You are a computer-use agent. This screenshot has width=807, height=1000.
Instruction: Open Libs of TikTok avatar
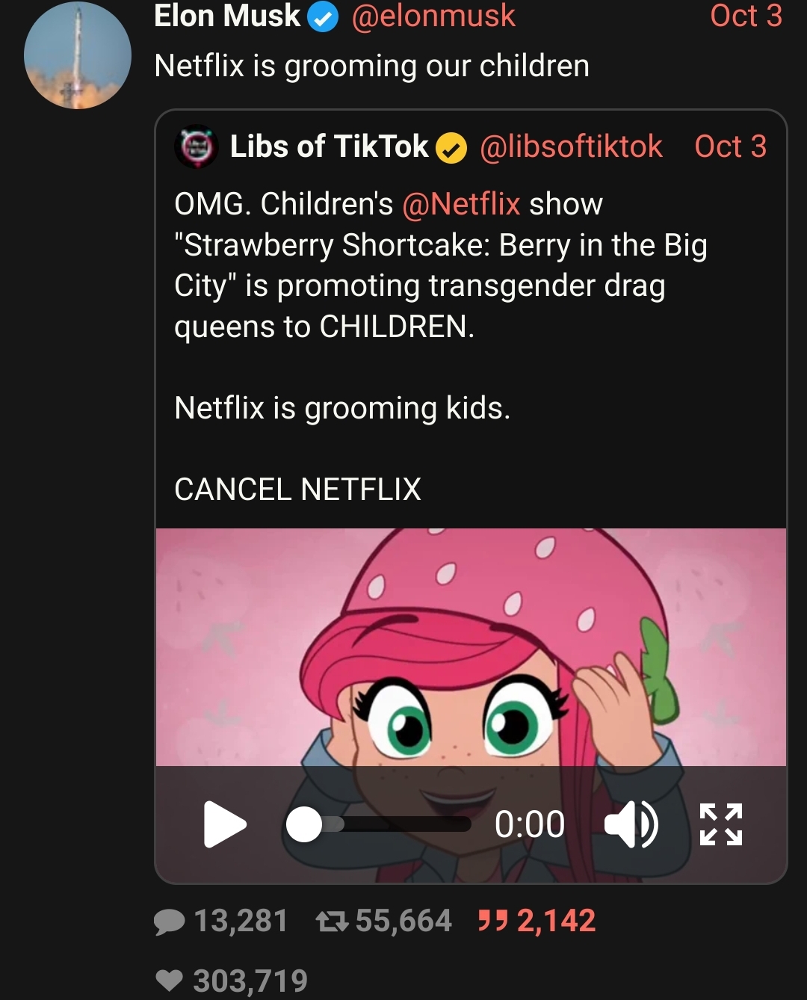196,146
